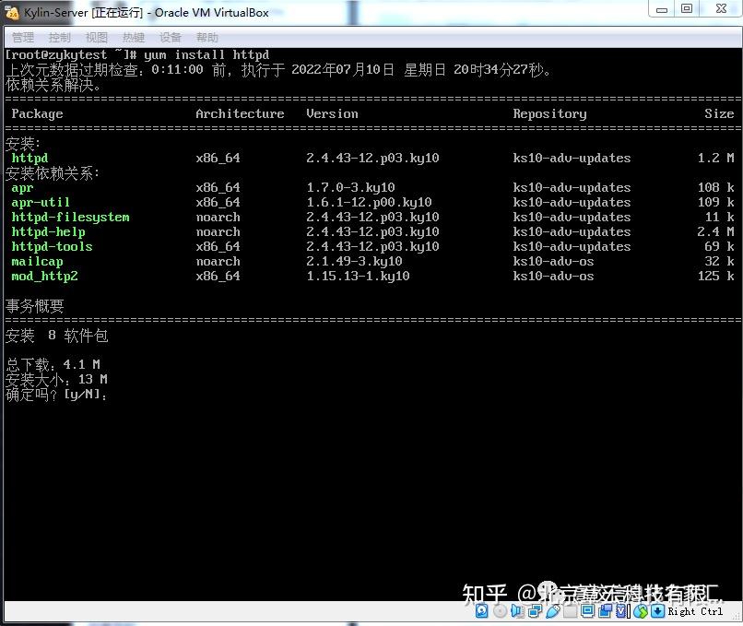Screen dimensions: 743x626
Task: Click the USB devices icon
Action: pyautogui.click(x=552, y=610)
